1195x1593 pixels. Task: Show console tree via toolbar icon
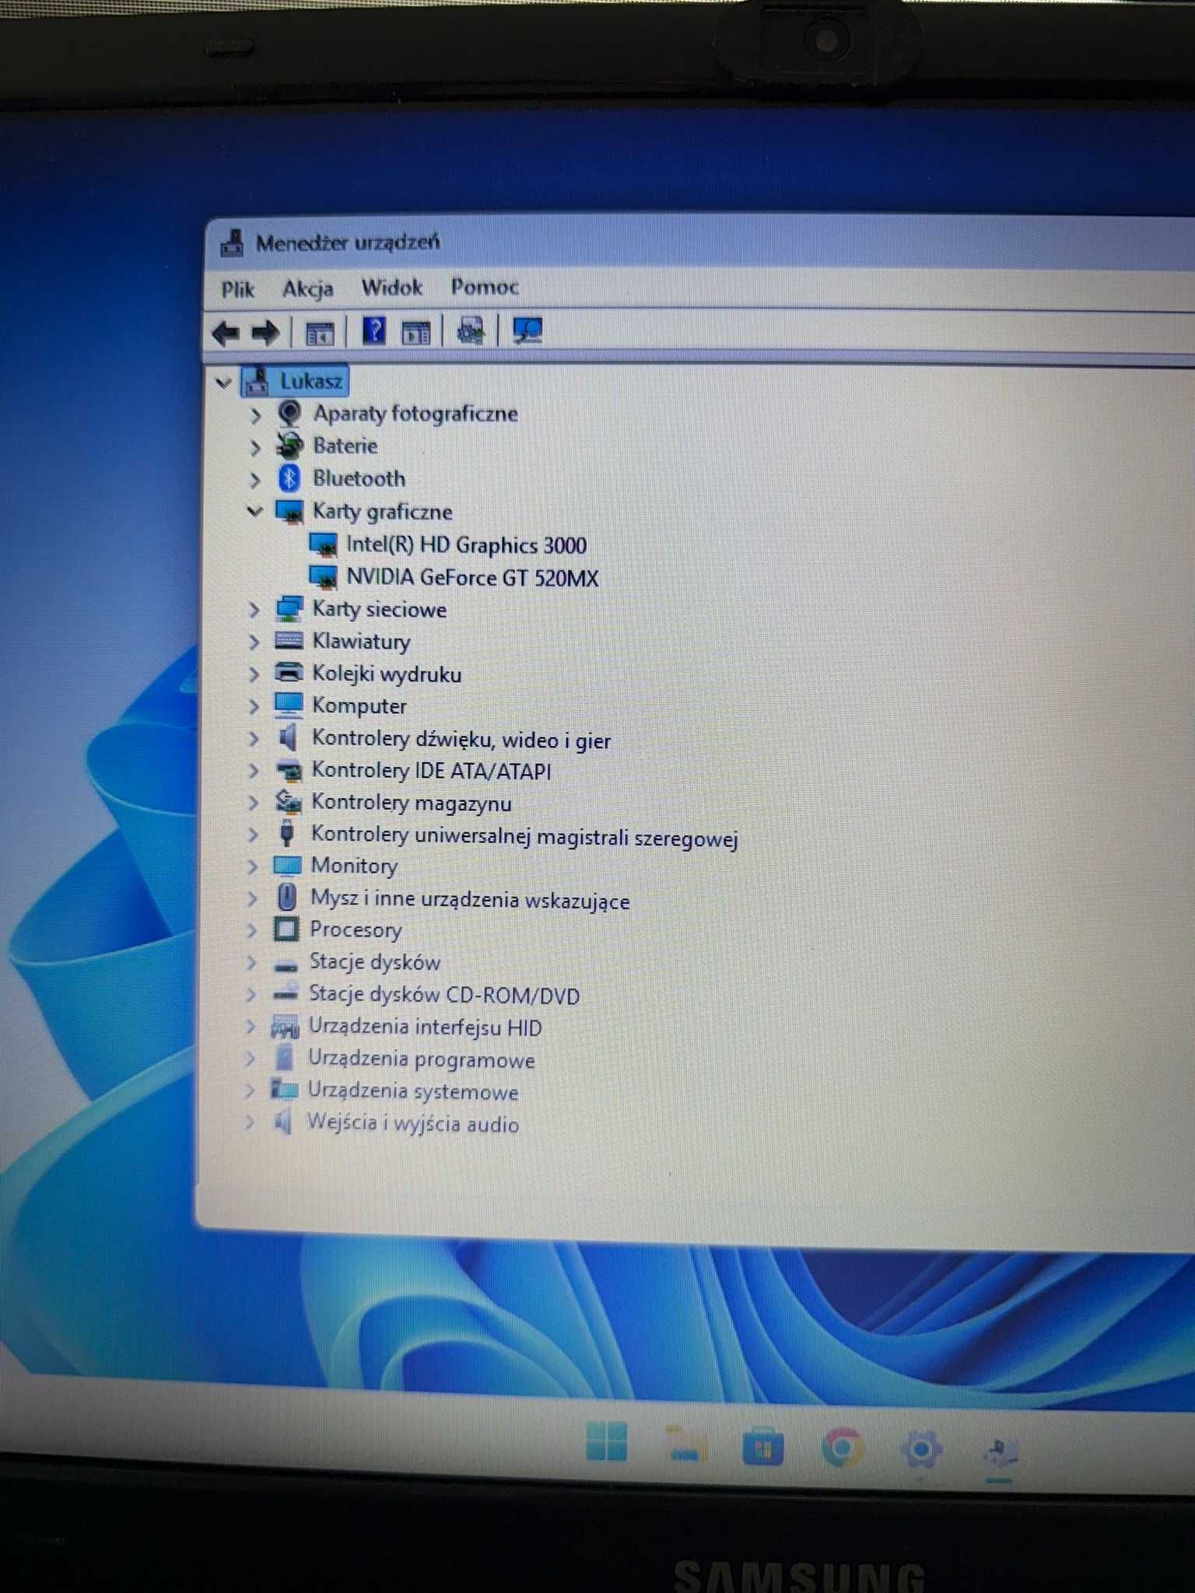(320, 334)
